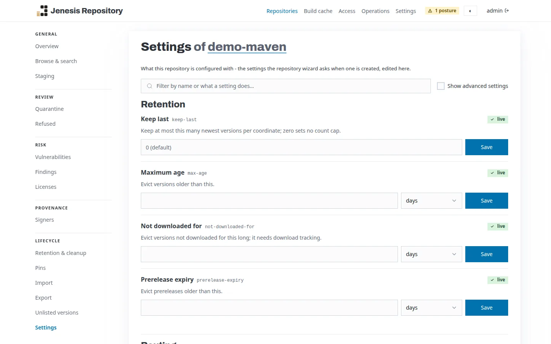551x344 pixels.
Task: Focus the settings filter search field
Action: (286, 86)
